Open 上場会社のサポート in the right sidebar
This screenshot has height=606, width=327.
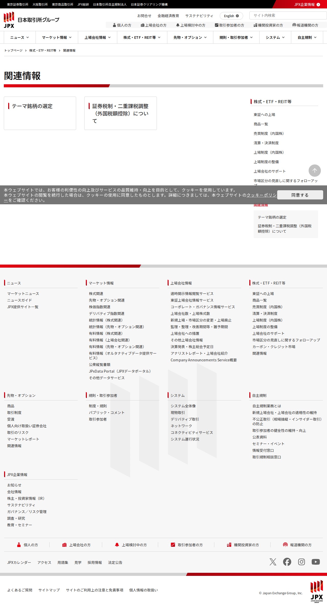click(x=270, y=171)
